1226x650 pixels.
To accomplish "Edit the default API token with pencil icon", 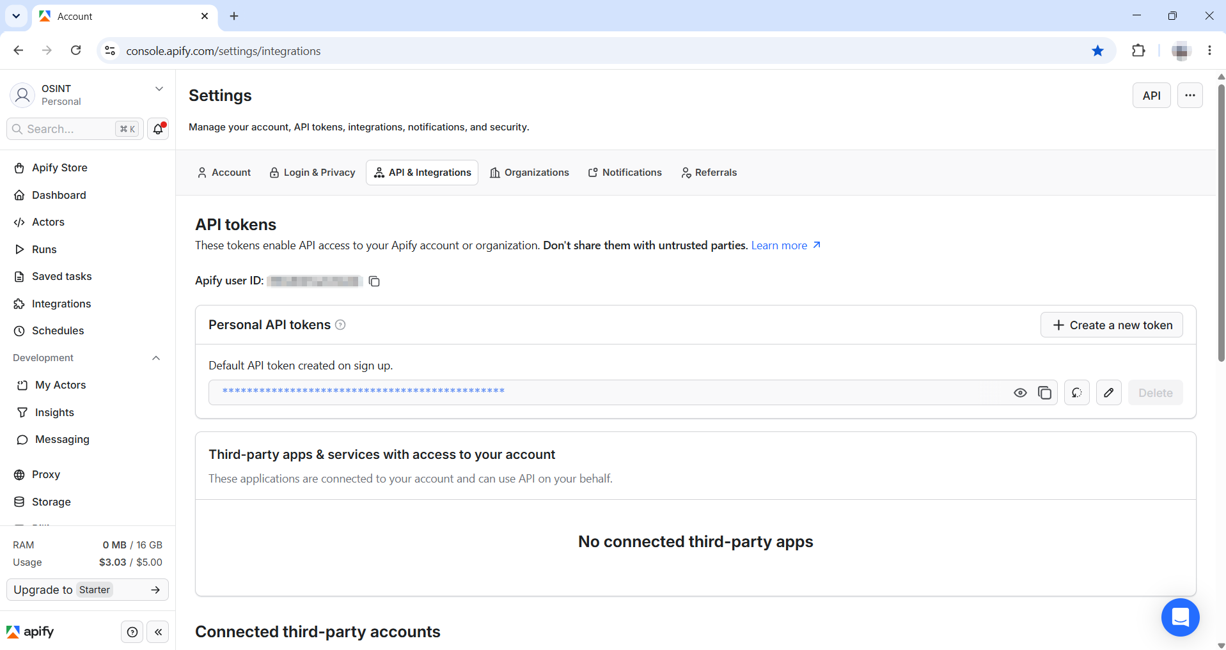I will (x=1109, y=392).
